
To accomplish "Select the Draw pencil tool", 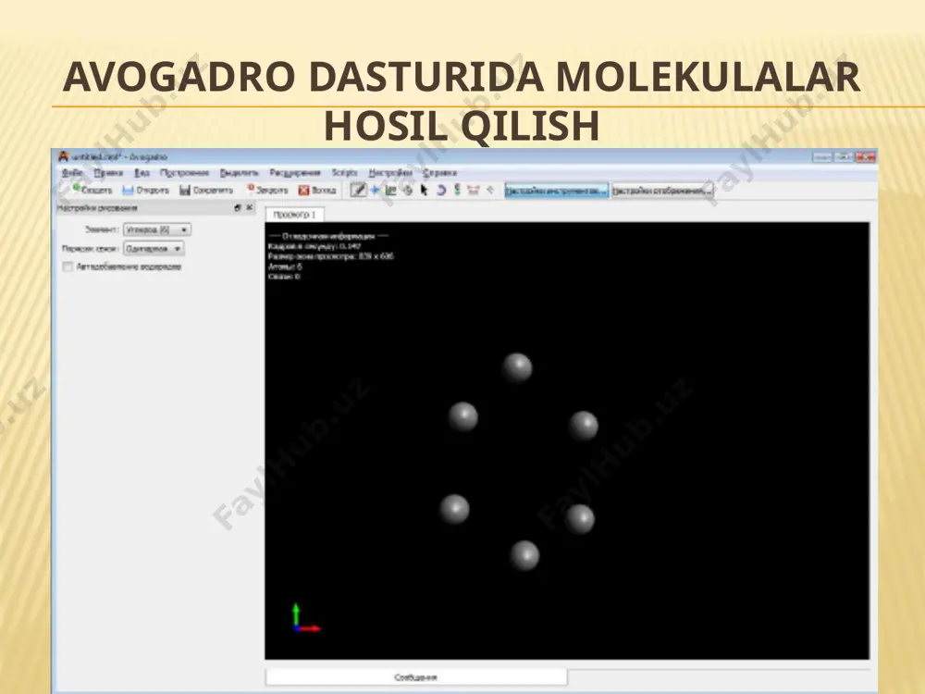I will (x=358, y=190).
